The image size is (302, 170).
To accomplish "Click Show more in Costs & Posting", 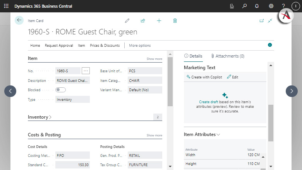I will click(154, 135).
